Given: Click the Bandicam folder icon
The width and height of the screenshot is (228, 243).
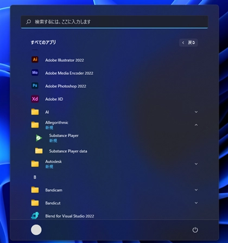Looking at the screenshot, I should pos(35,190).
